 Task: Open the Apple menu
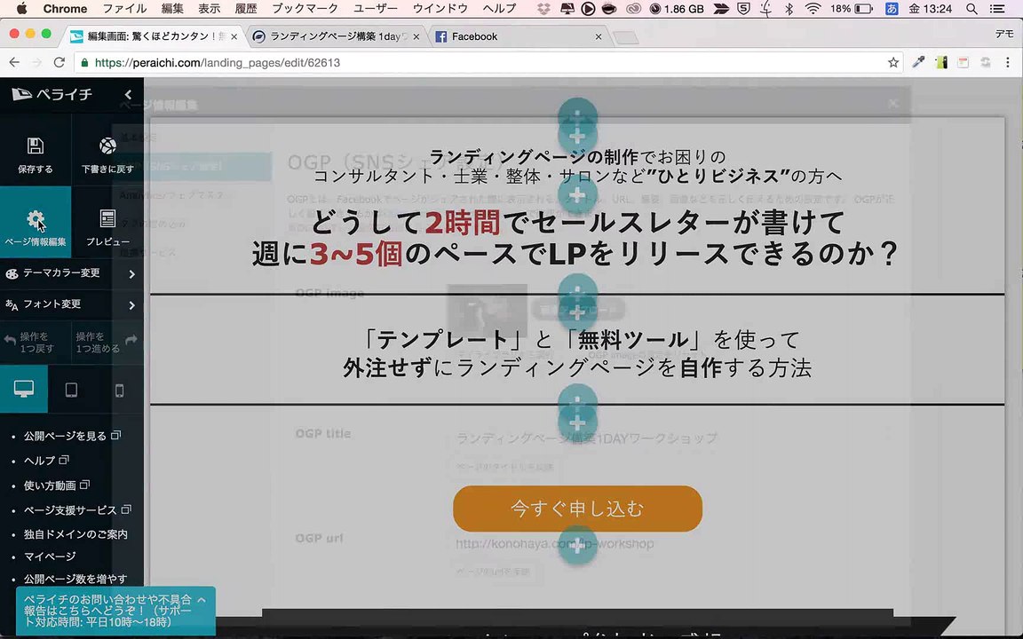coord(21,9)
